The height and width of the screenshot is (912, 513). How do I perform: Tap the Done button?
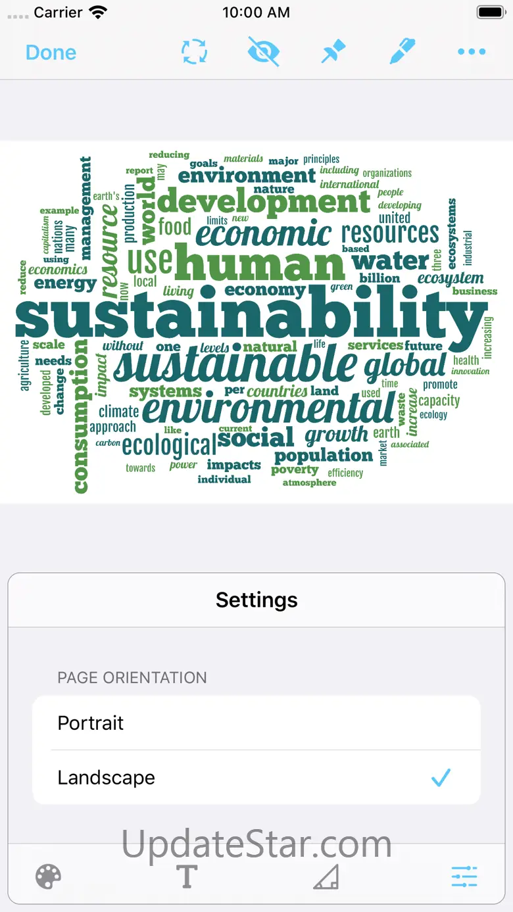(51, 53)
